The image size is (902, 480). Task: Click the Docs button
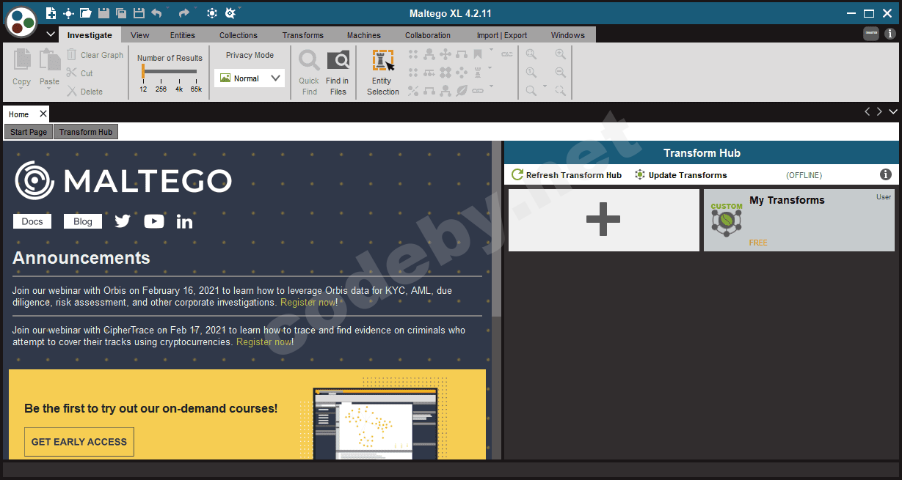click(x=32, y=221)
